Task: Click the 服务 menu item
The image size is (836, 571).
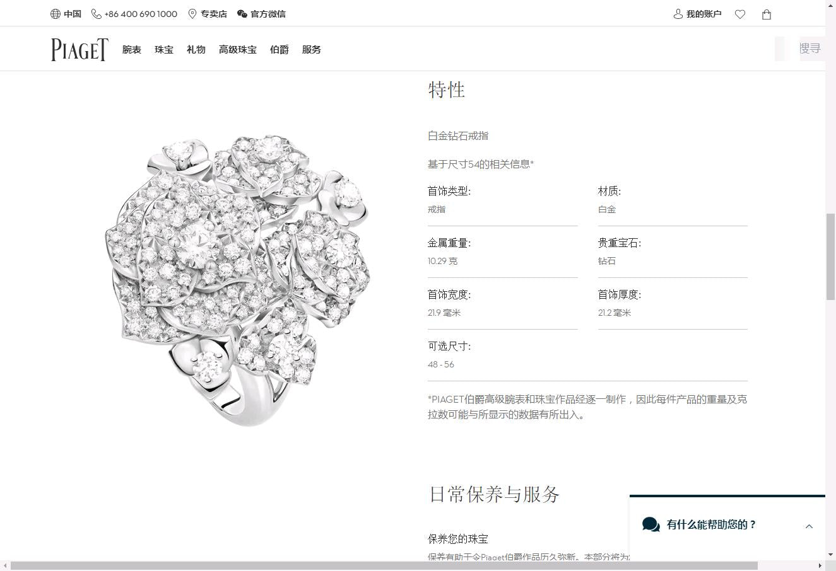Action: (x=312, y=50)
